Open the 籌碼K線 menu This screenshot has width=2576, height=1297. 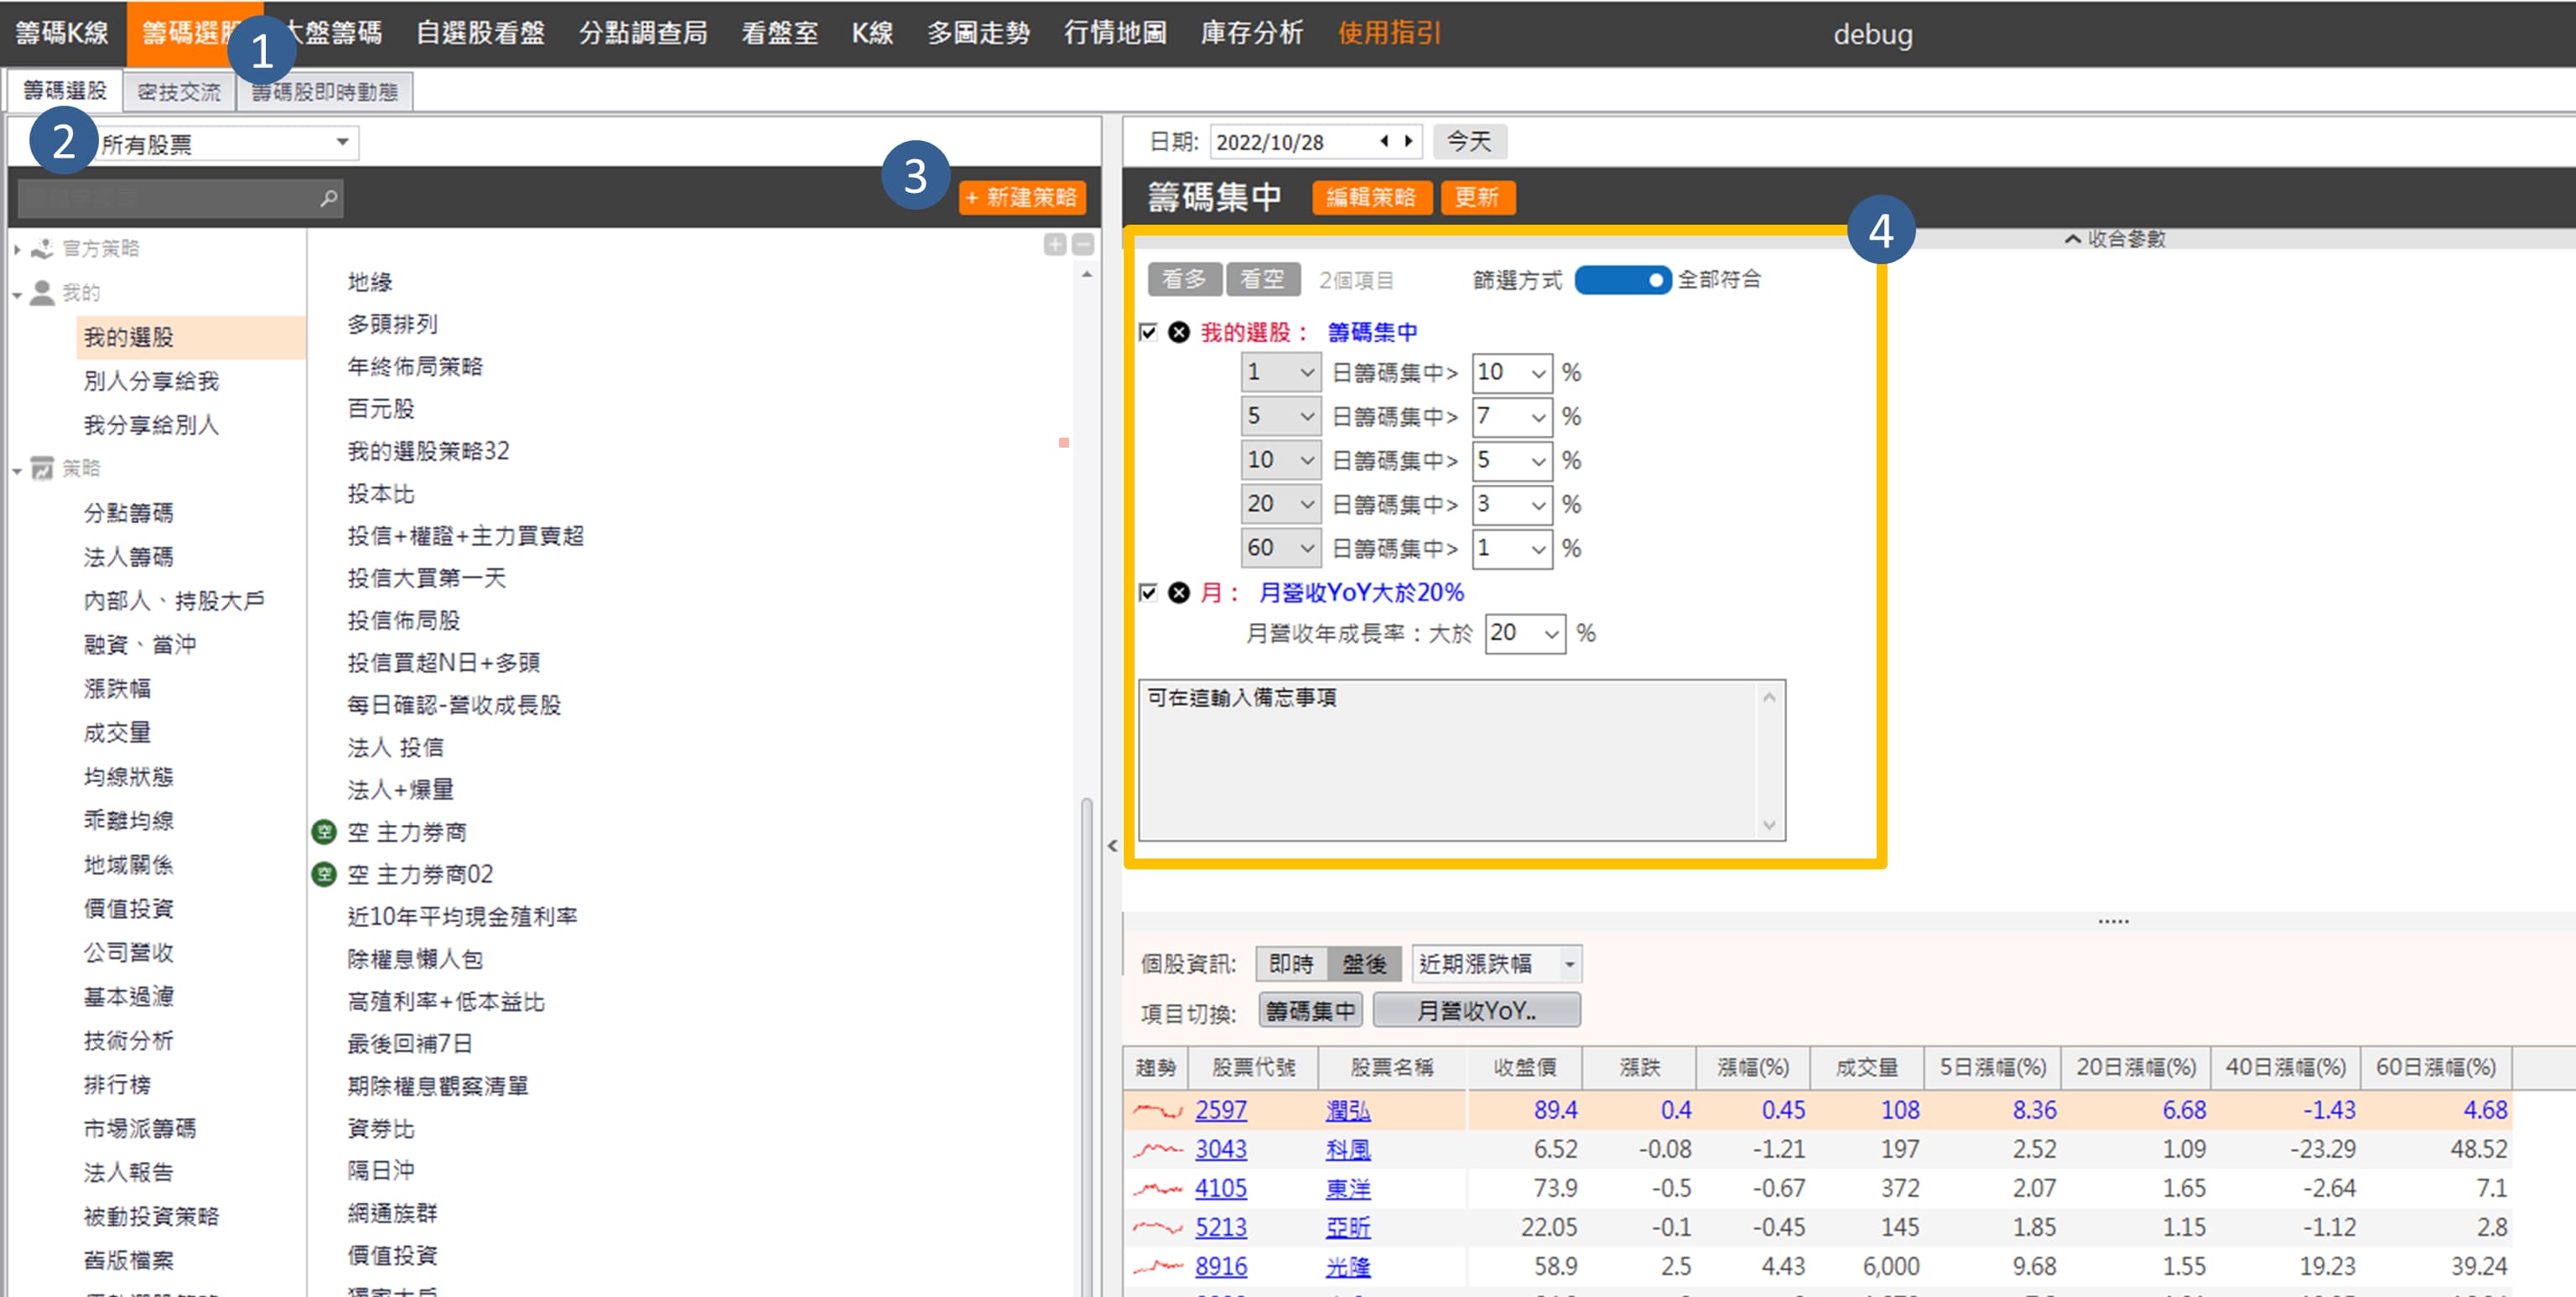(x=62, y=33)
